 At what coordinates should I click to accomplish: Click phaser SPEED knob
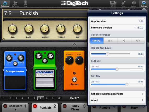pos(79,60)
